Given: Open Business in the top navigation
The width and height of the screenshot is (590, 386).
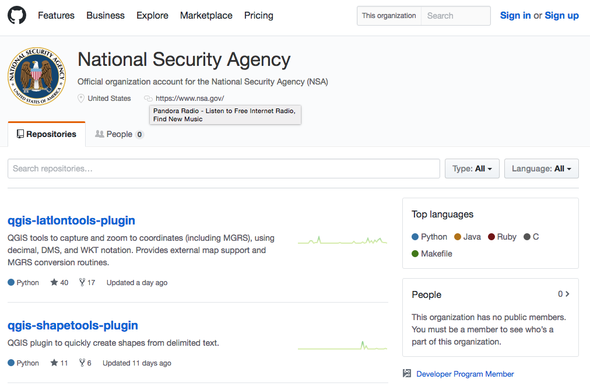Looking at the screenshot, I should [106, 15].
